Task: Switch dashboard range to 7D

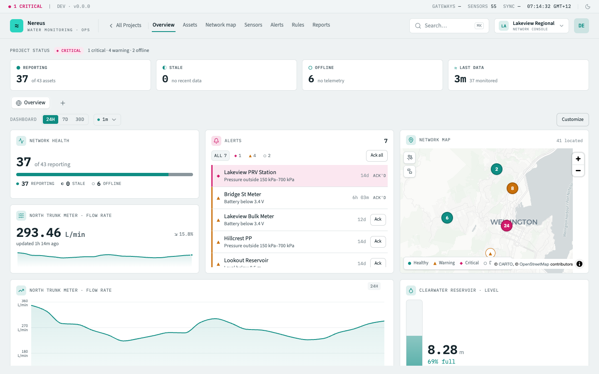Action: click(65, 120)
